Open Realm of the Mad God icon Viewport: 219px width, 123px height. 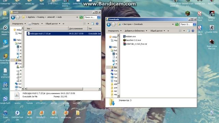[x=212, y=44]
